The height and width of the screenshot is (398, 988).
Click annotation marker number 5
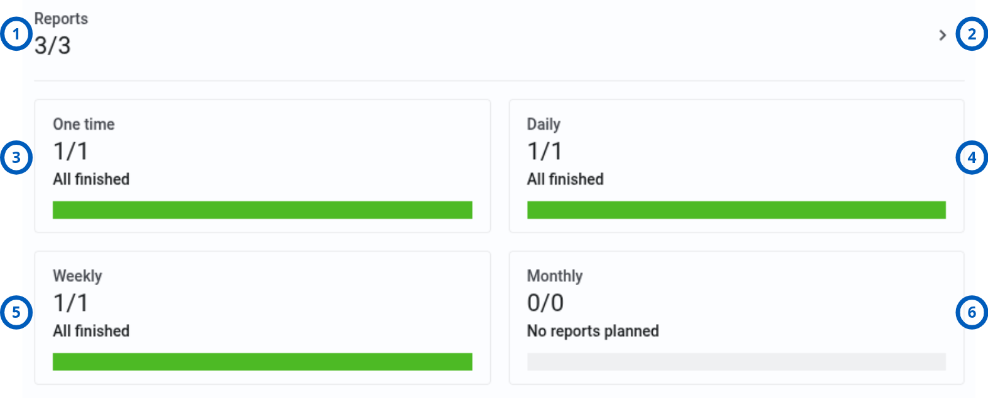click(x=16, y=312)
